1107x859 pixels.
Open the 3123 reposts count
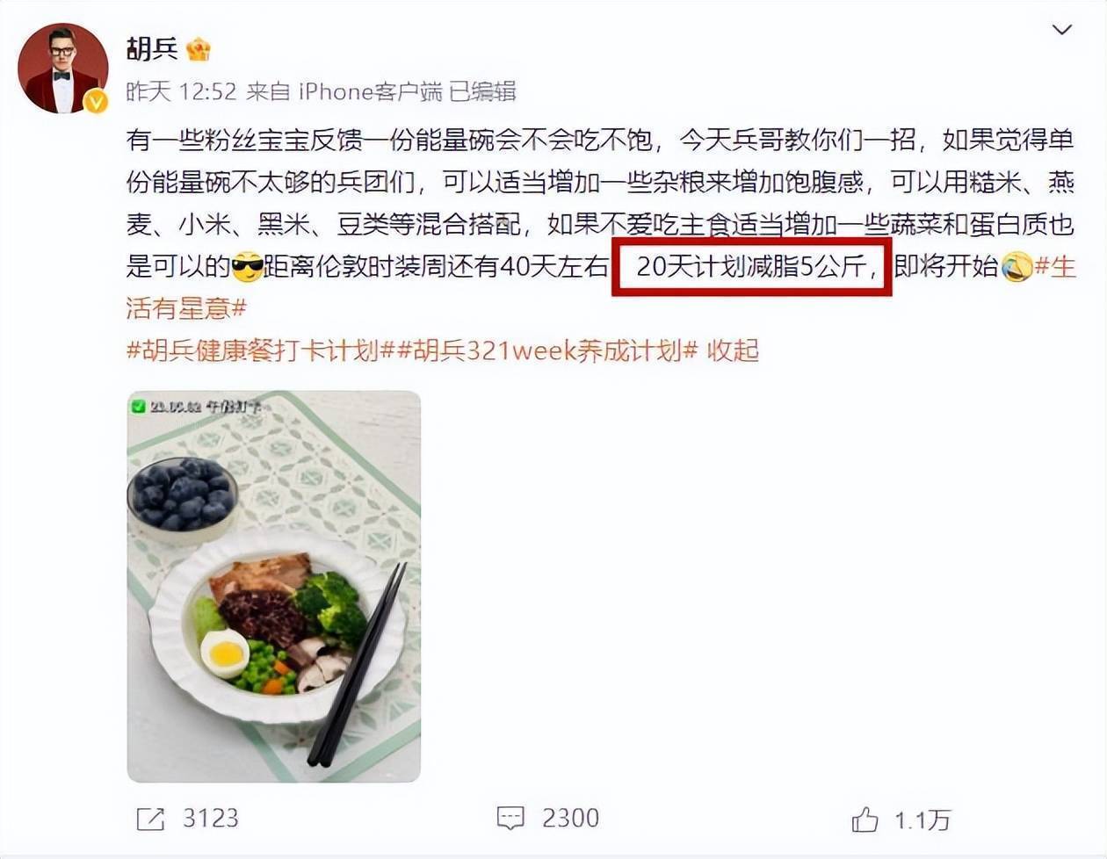pos(210,819)
